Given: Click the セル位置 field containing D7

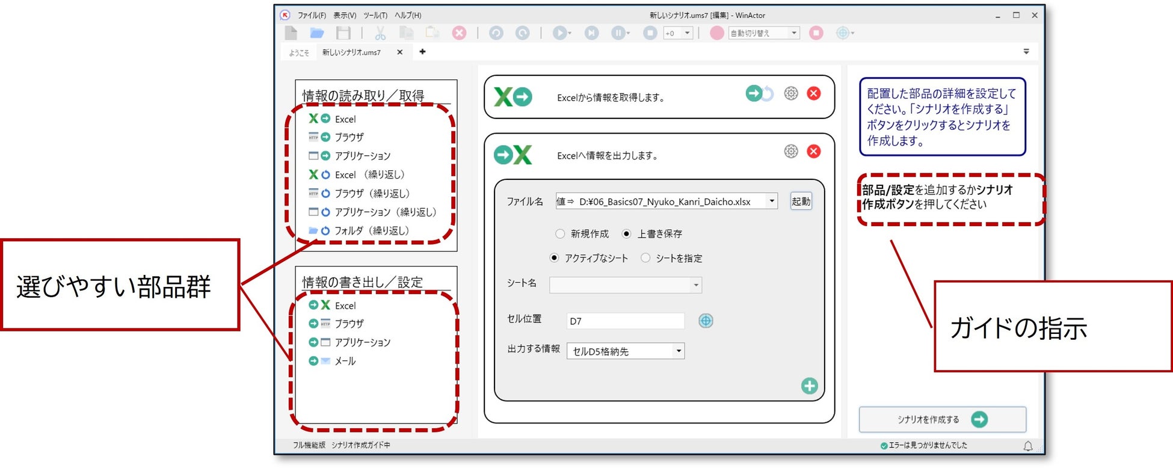Looking at the screenshot, I should (626, 321).
